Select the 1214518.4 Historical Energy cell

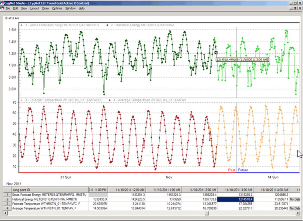pos(235,199)
